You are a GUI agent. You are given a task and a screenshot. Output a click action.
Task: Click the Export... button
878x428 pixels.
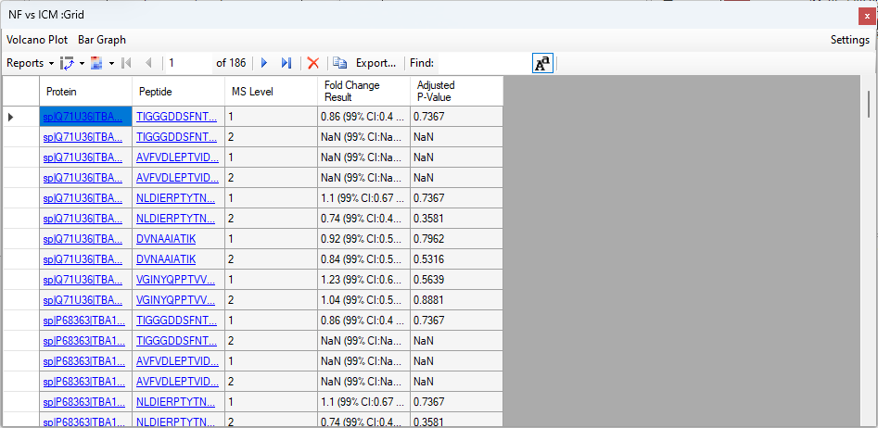(375, 63)
